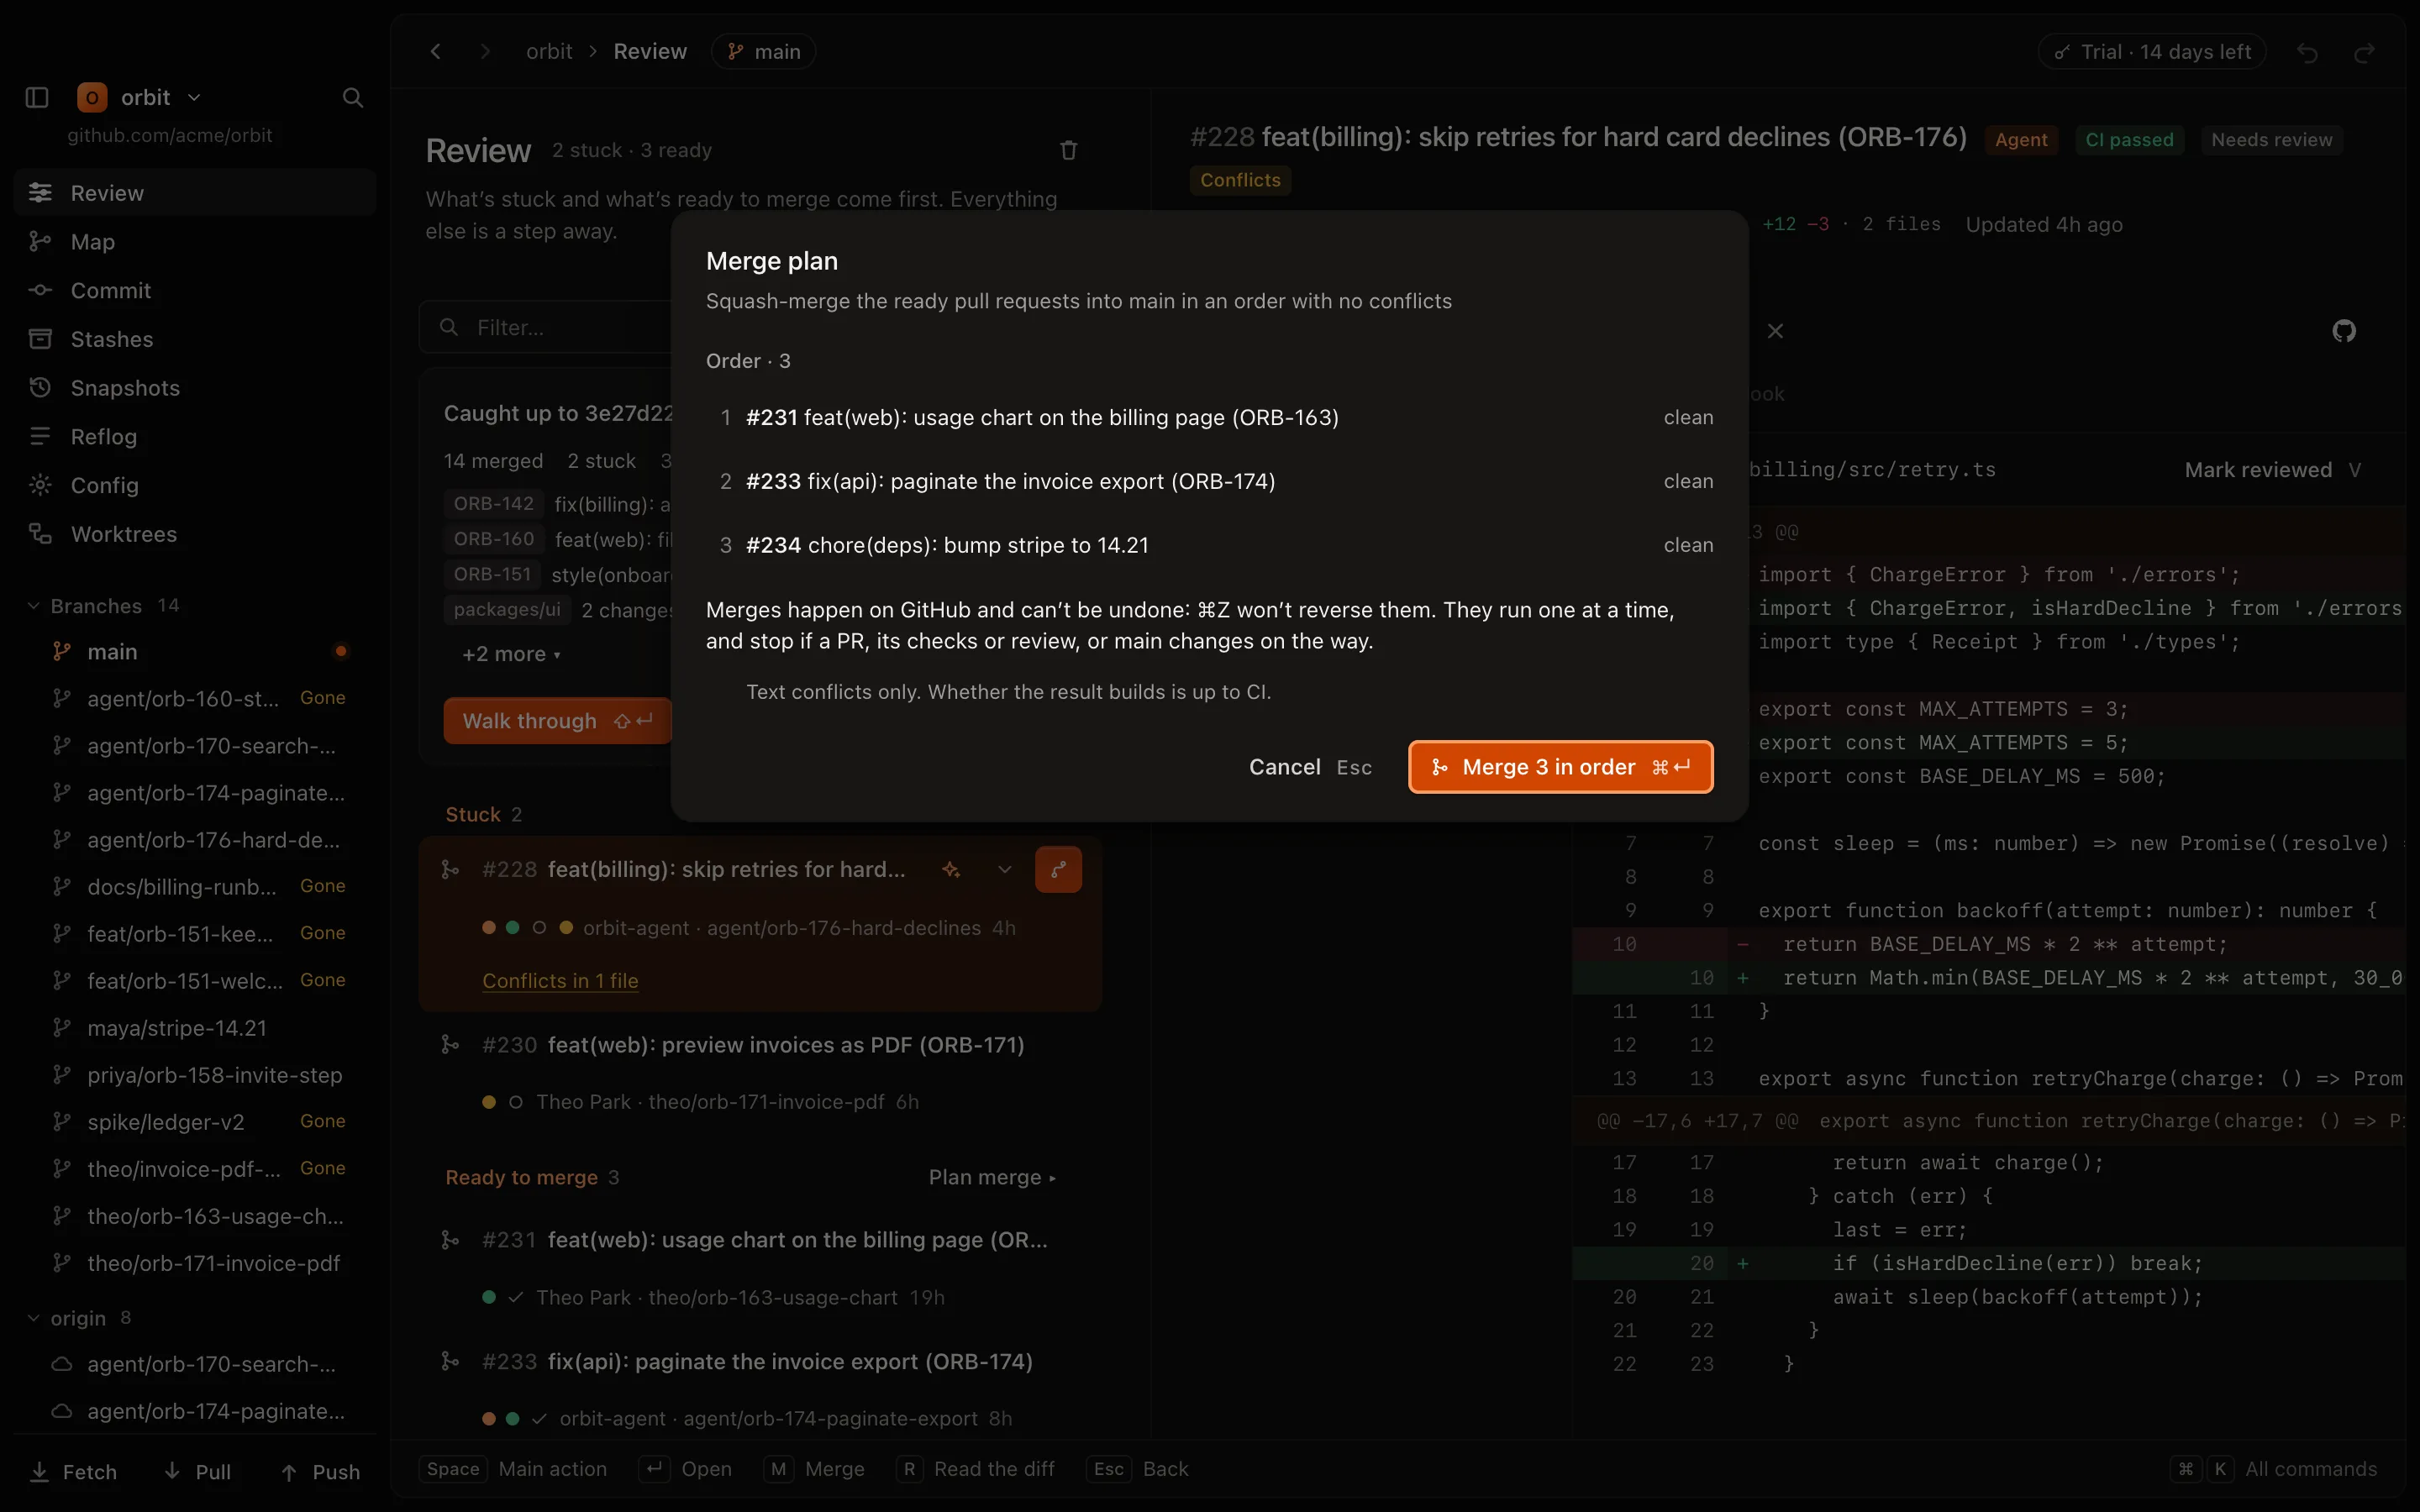Image resolution: width=2420 pixels, height=1512 pixels.
Task: Pull changes using the bottom bar
Action: tap(198, 1472)
